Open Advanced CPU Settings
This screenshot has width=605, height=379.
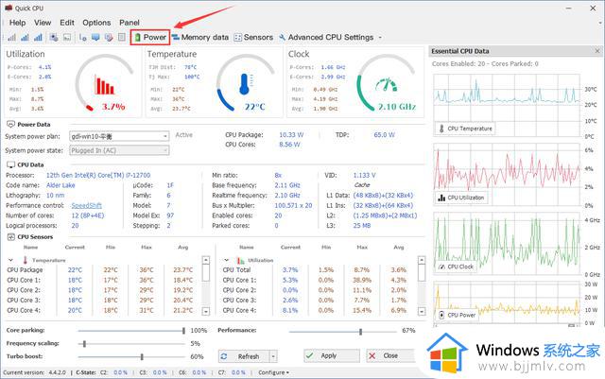pos(326,38)
